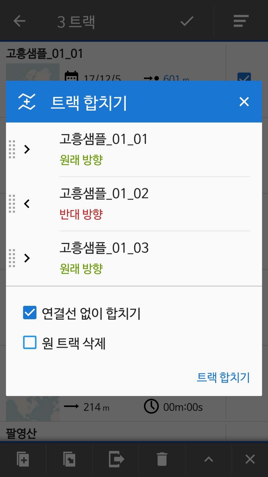Tap the back arrow in top bar

coord(19,21)
